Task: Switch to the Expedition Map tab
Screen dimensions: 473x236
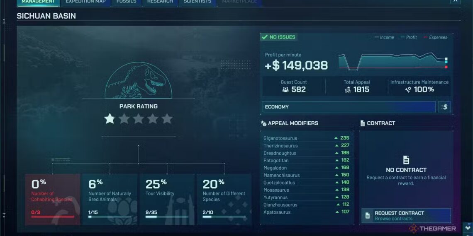Action: click(85, 2)
